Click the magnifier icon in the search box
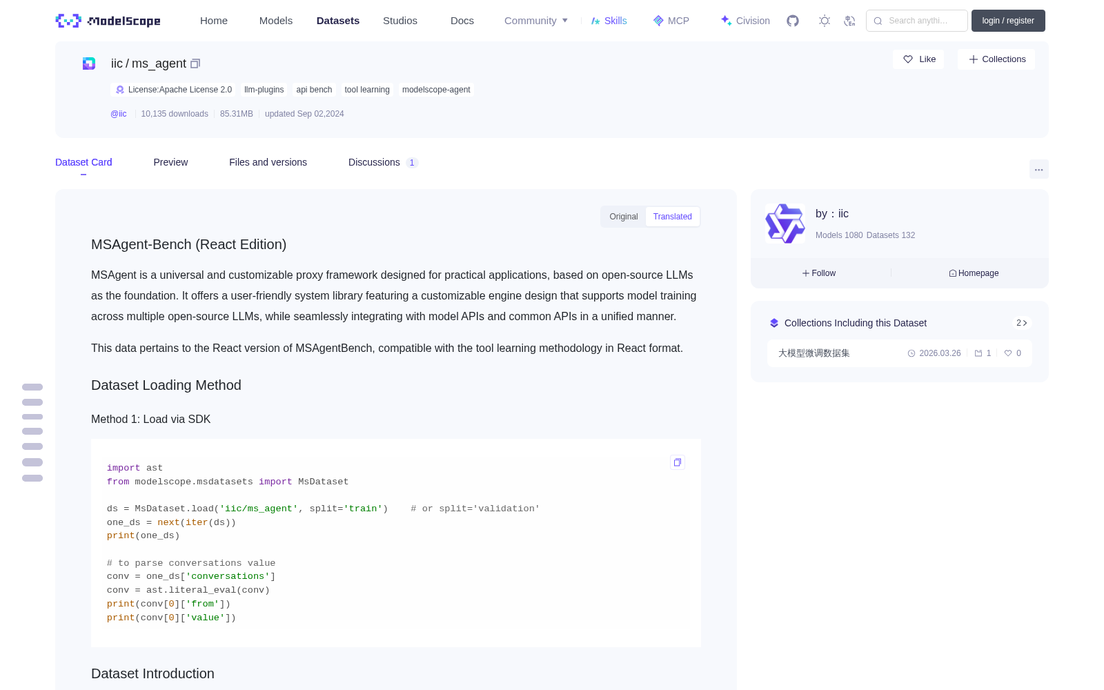 (x=878, y=21)
